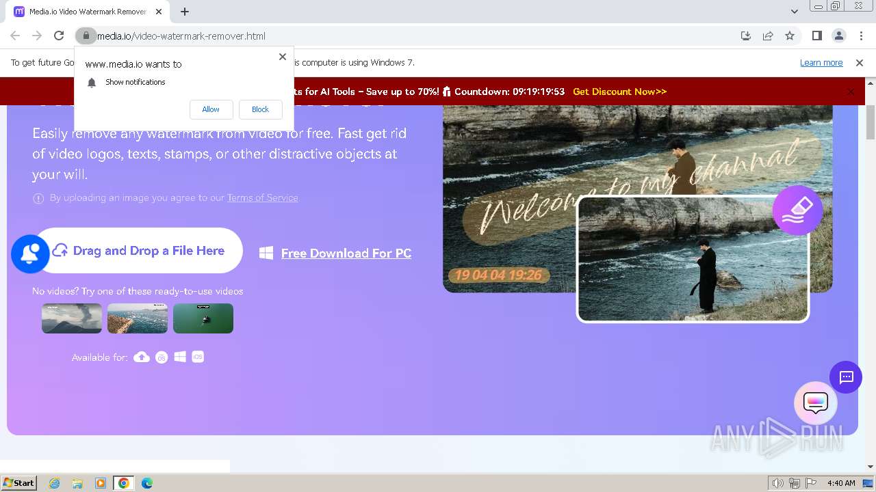Viewport: 876px width, 492px height.
Task: Allow notifications from www.media.io
Action: point(211,109)
